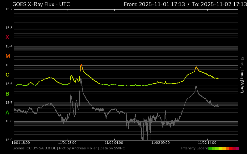The height and width of the screenshot is (154, 247).
Task: Click the 1E-9 y-axis label
Action: [x=9, y=140]
